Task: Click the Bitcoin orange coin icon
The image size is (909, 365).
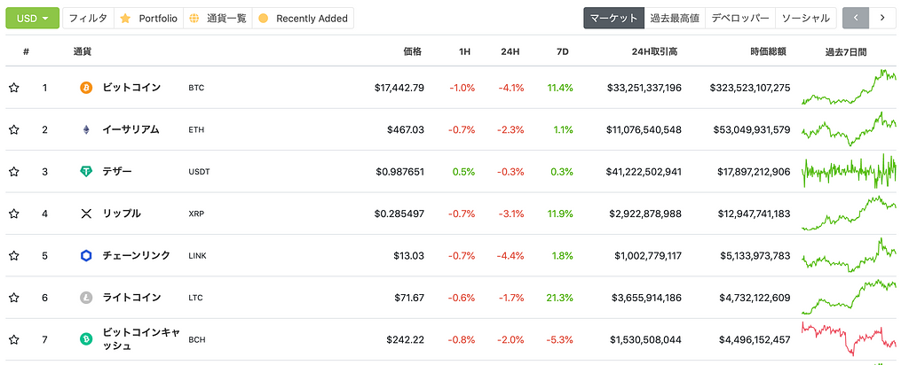Action: click(86, 88)
